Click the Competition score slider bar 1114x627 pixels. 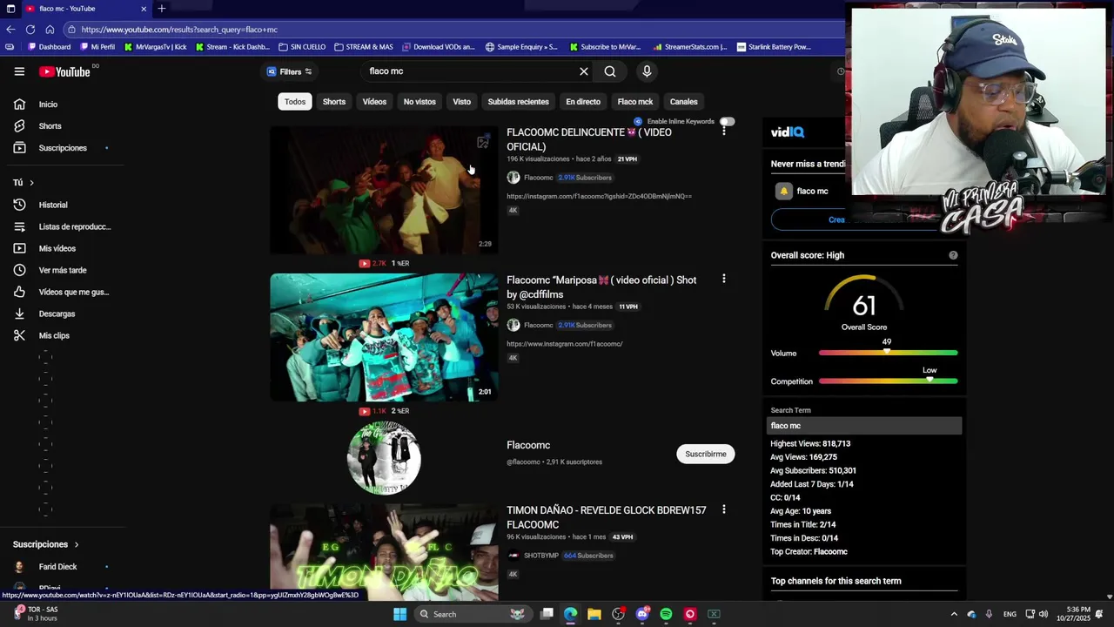pos(888,381)
